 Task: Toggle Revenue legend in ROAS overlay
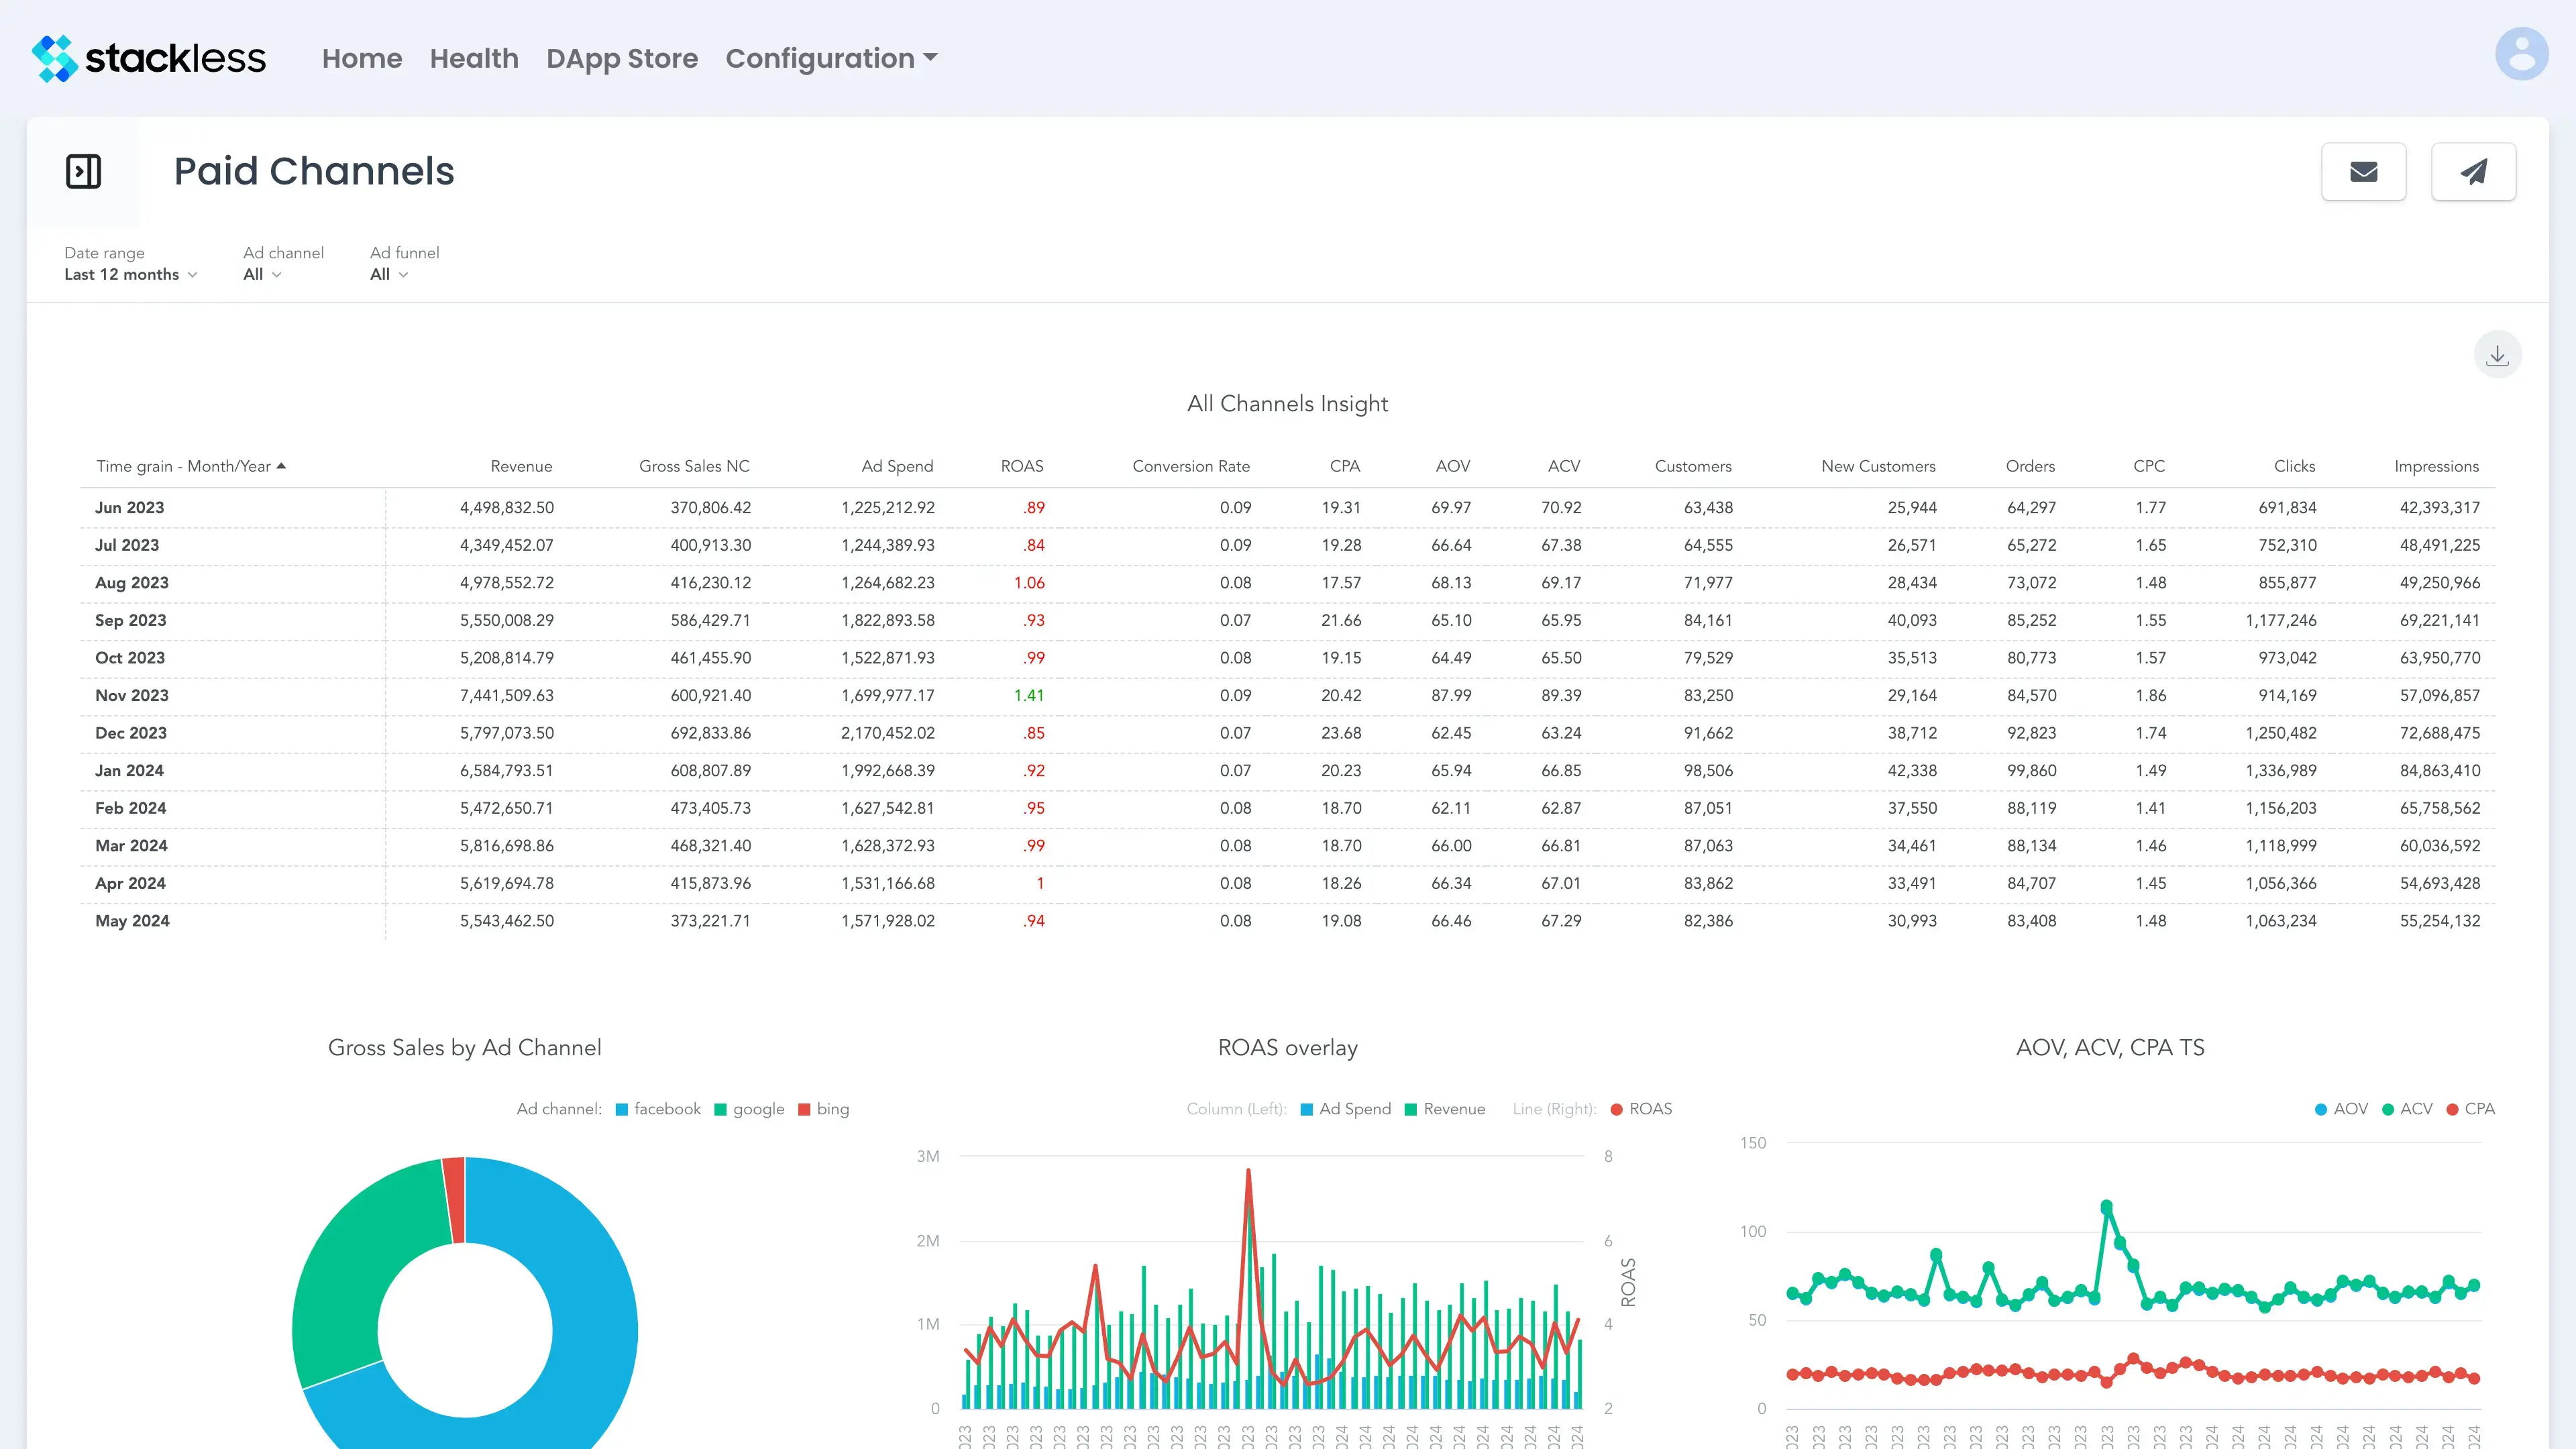[1445, 1109]
